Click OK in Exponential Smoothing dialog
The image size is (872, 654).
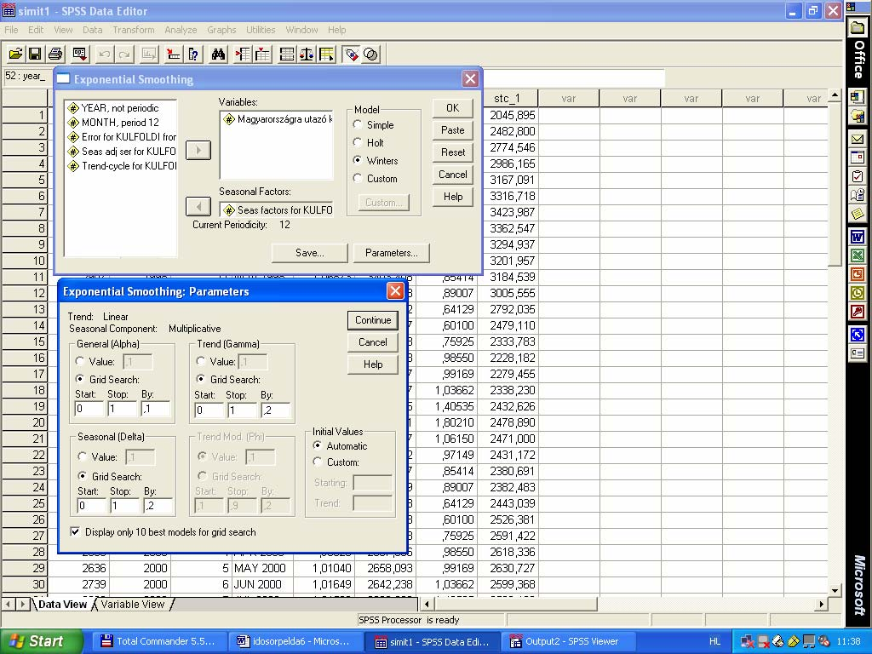[x=453, y=108]
